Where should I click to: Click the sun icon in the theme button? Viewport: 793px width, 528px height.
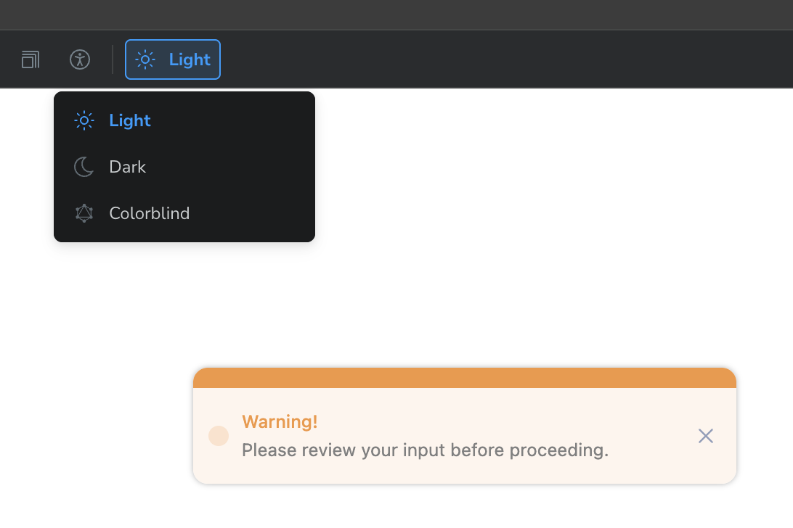[x=145, y=59]
